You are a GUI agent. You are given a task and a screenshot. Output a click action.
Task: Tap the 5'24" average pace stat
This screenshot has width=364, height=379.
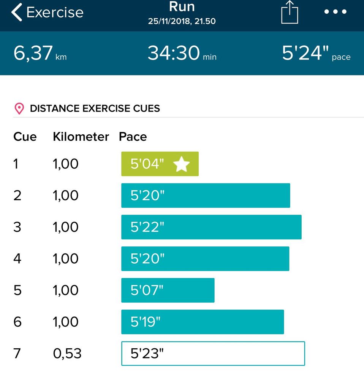click(x=316, y=53)
